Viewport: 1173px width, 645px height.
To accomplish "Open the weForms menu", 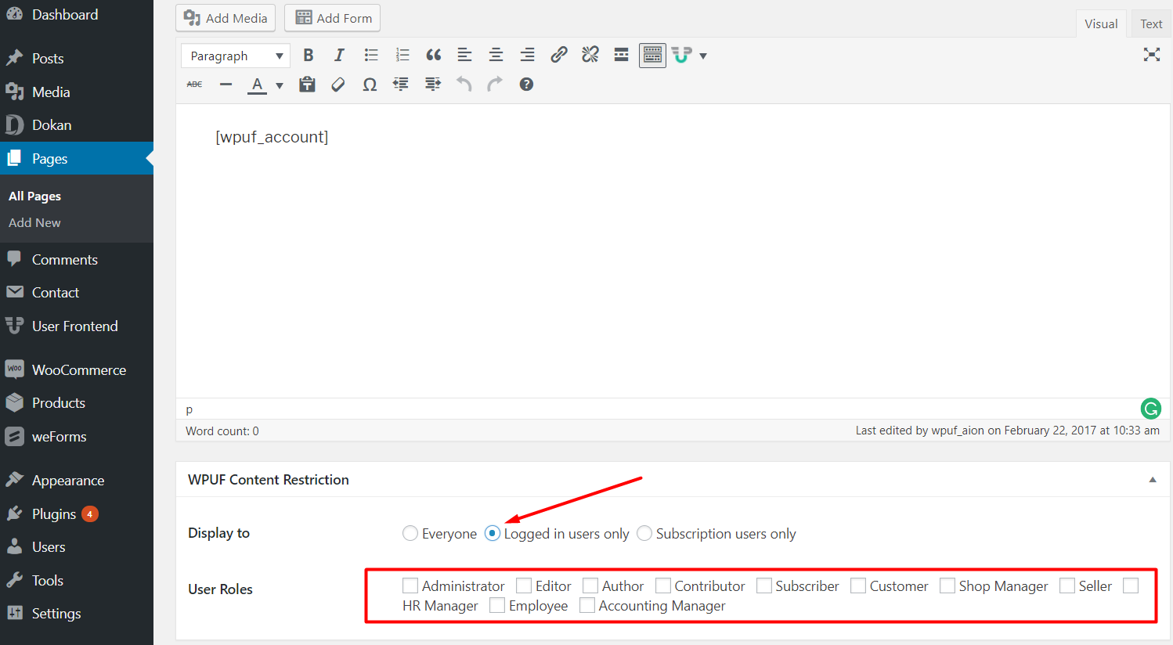I will tap(77, 437).
